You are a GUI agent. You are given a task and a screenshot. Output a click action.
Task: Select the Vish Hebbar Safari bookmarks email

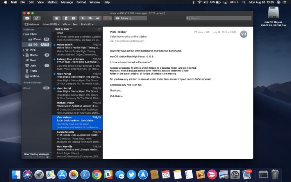click(77, 122)
